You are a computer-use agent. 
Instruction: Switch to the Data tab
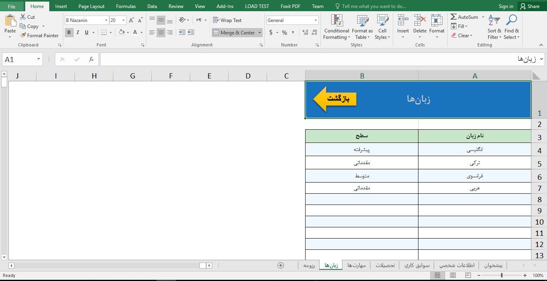pos(152,6)
